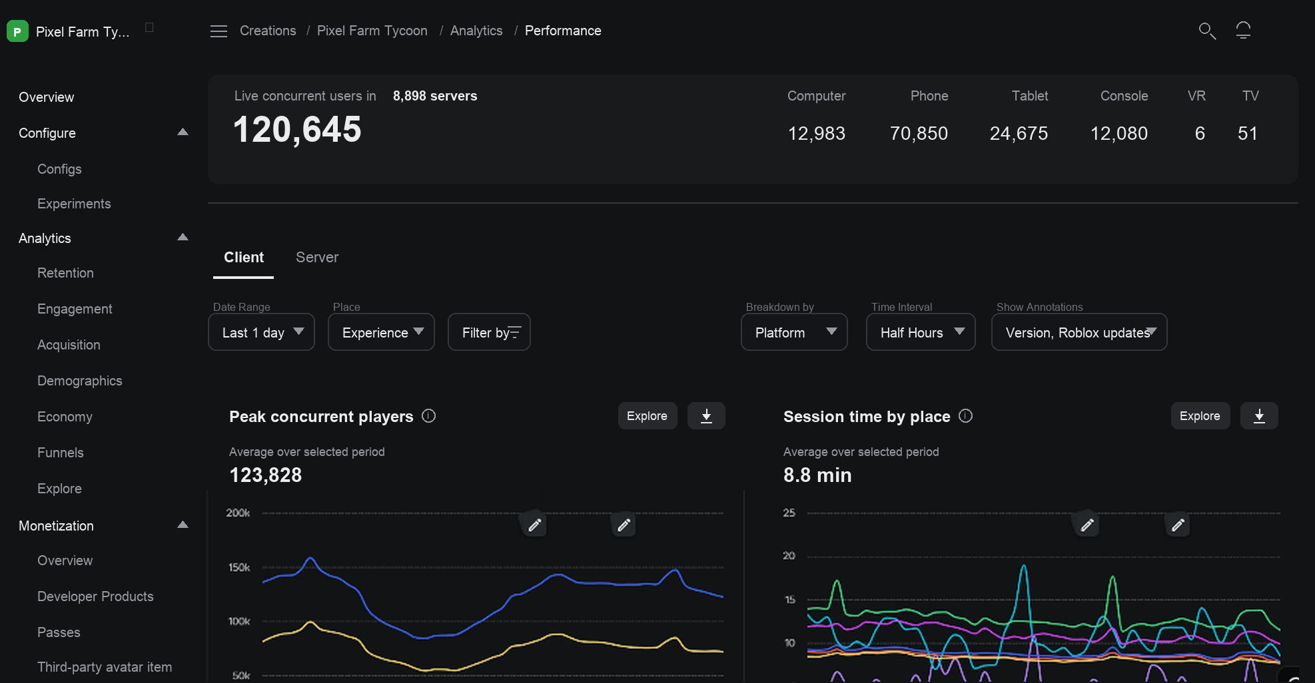Select second annotation pencil on Session time chart
1315x683 pixels.
coord(1178,525)
